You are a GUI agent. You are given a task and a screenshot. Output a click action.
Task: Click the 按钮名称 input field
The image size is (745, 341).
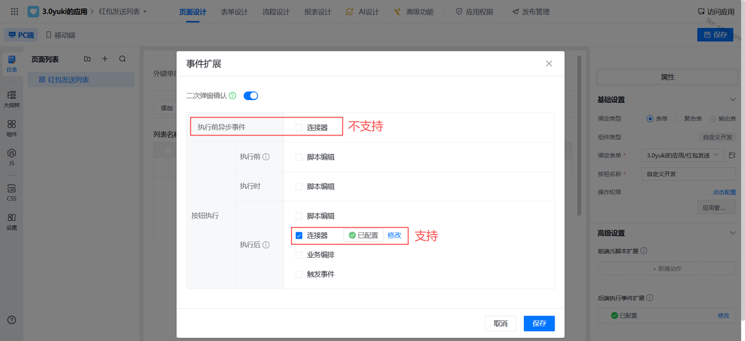pos(689,174)
